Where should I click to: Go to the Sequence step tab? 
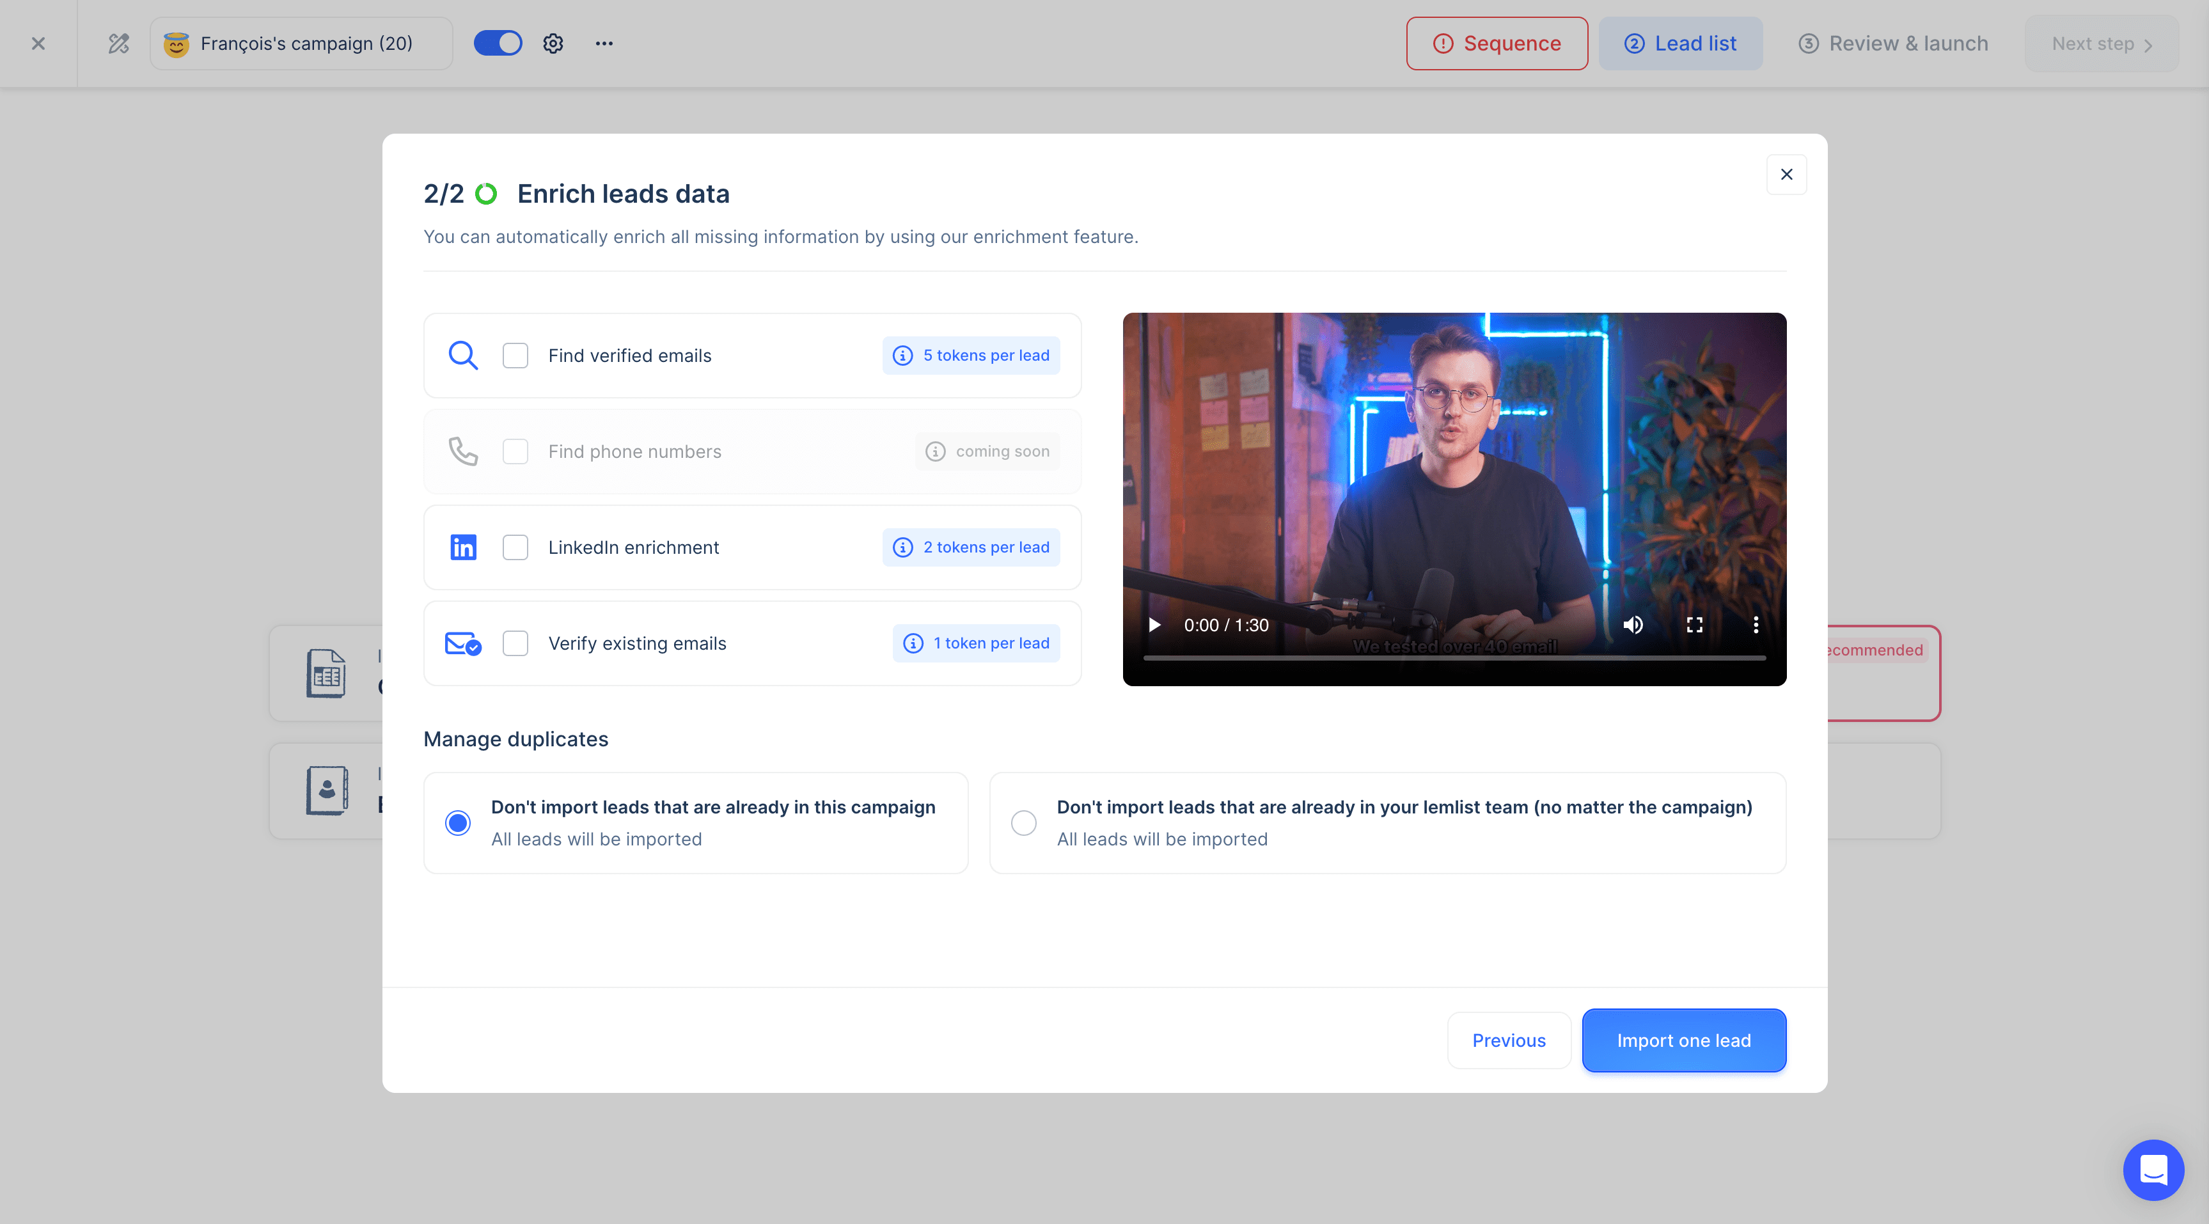click(x=1497, y=43)
